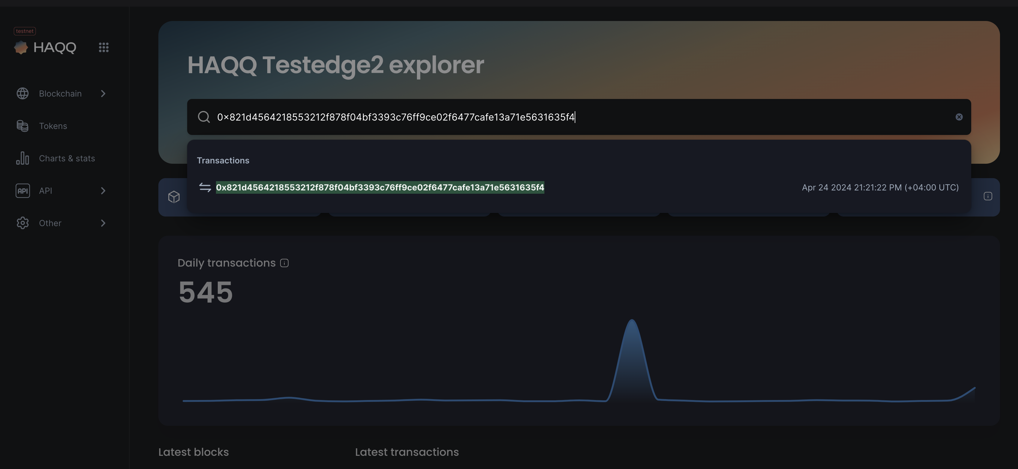Screen dimensions: 1018x469
Task: Clear the search field with X icon
Action: [x=959, y=117]
